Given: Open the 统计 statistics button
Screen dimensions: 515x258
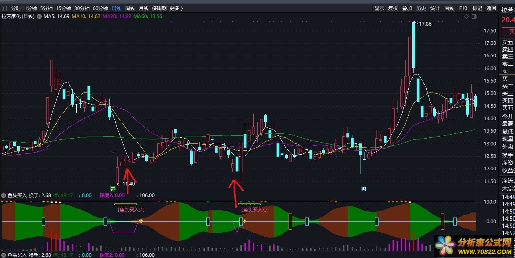Looking at the screenshot, I should pos(435,8).
